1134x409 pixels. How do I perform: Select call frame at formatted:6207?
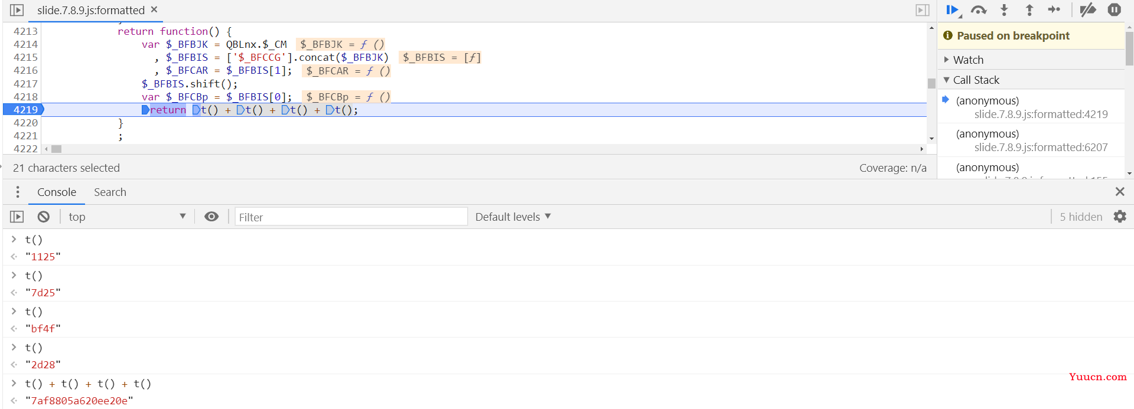(1031, 140)
